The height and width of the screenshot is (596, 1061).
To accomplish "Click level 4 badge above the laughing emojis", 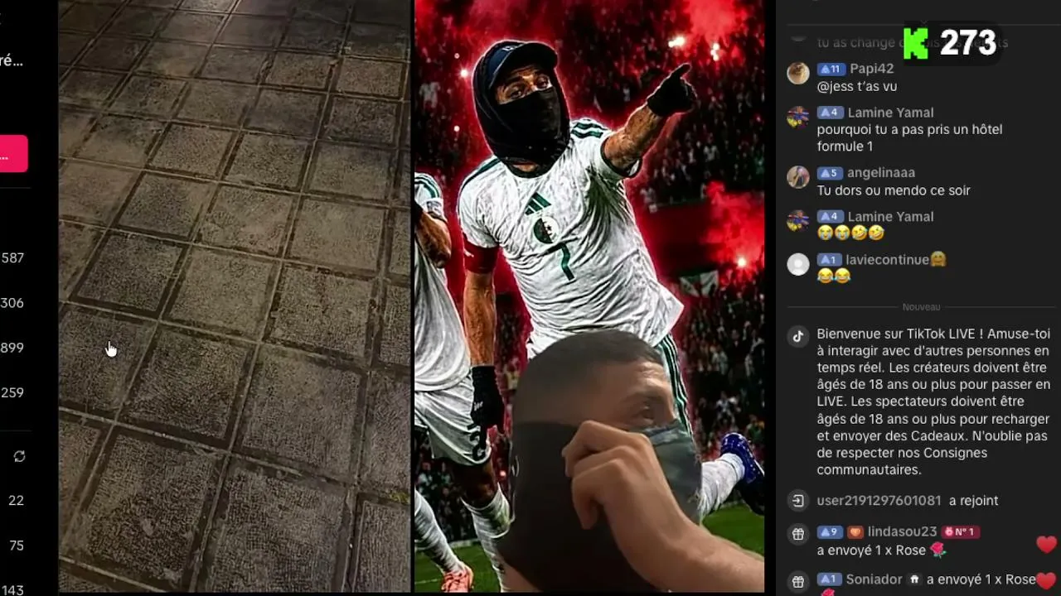I will click(x=830, y=217).
